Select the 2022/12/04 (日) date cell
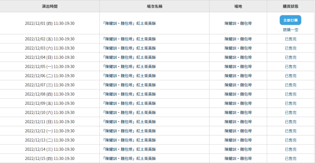 coord(50,57)
